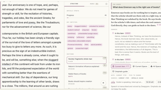Click the asked question text box

[x=136, y=6]
